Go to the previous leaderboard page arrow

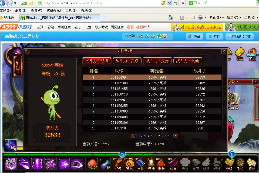[x=133, y=136]
